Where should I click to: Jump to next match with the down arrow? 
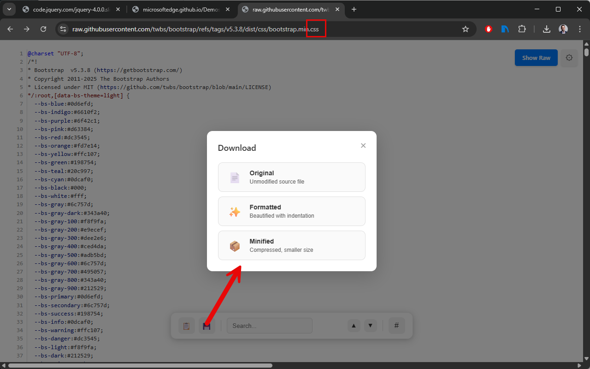pyautogui.click(x=371, y=326)
